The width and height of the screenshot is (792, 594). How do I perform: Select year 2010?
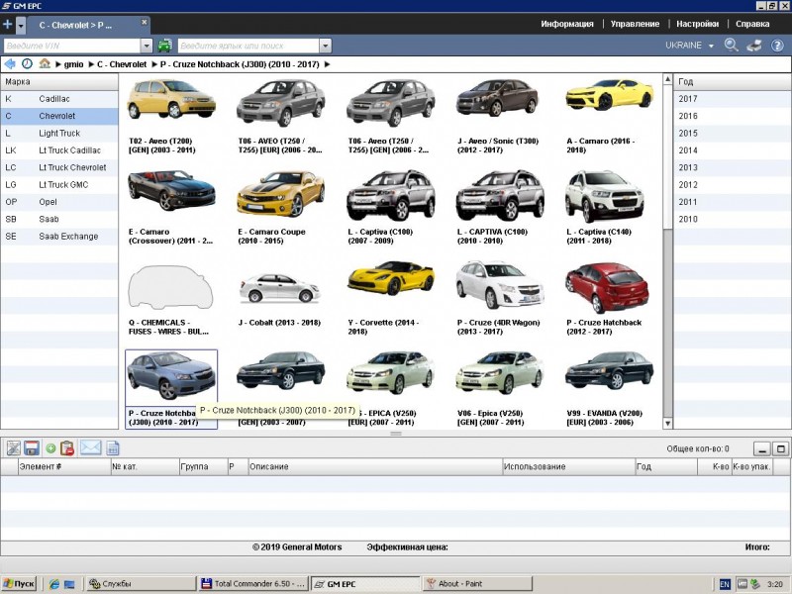coord(732,219)
